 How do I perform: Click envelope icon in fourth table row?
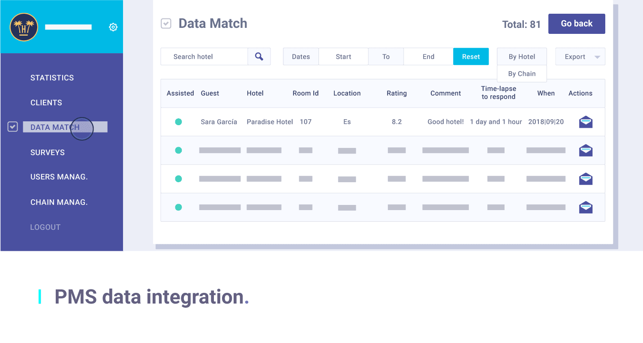(x=586, y=208)
